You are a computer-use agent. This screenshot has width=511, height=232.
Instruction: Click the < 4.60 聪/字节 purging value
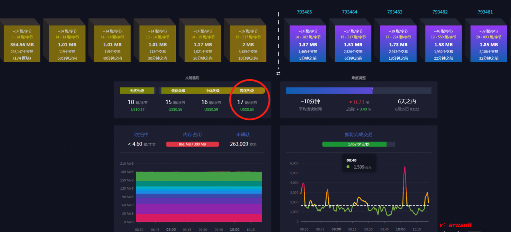coord(142,144)
